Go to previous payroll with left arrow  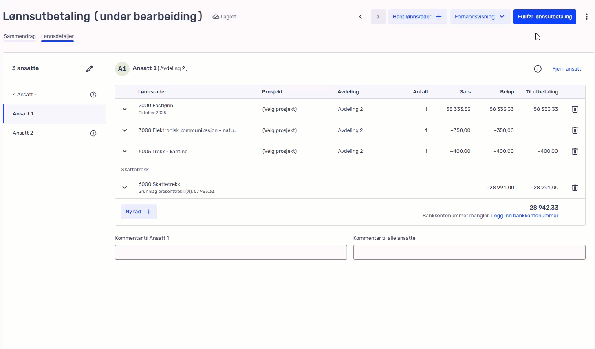tap(361, 17)
